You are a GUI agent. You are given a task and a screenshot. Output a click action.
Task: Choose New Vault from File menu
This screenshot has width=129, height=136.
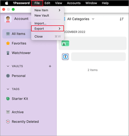click(42, 15)
